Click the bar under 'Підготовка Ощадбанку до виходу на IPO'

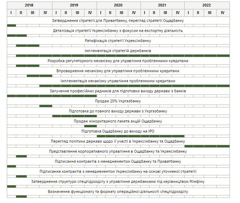pos(140,136)
